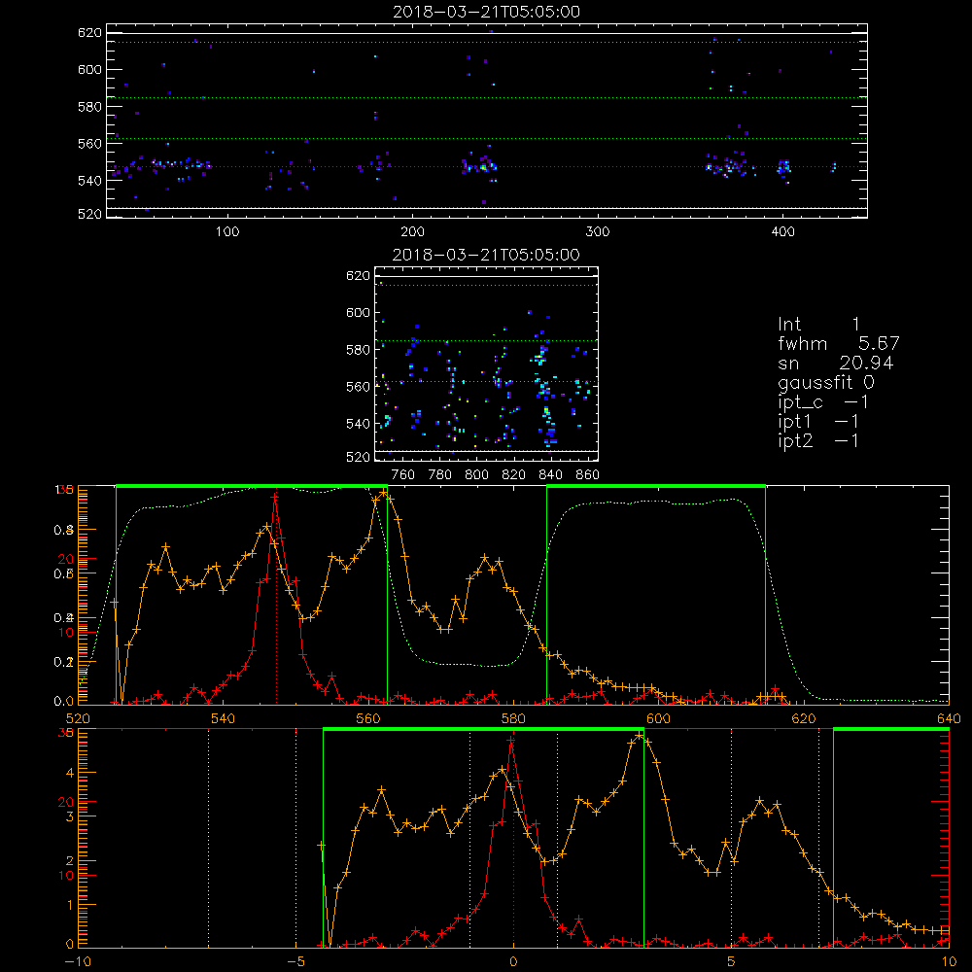Click x-axis label 400 on top plot
Image resolution: width=972 pixels, height=972 pixels.
pos(782,232)
